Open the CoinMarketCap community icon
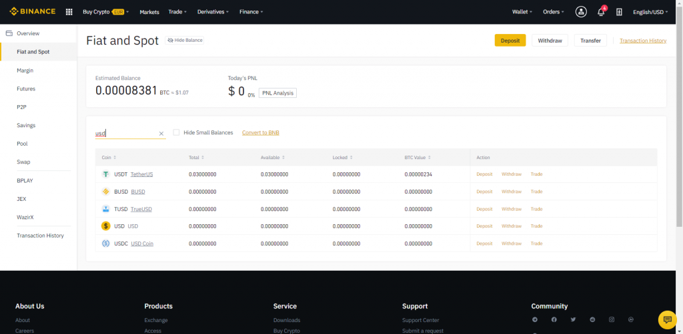The height and width of the screenshot is (334, 683). click(x=631, y=319)
